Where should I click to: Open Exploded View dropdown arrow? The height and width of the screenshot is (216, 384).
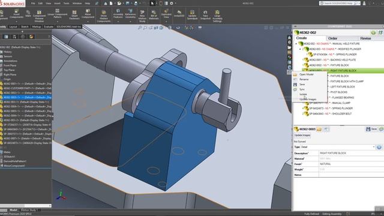pyautogui.click(x=166, y=22)
